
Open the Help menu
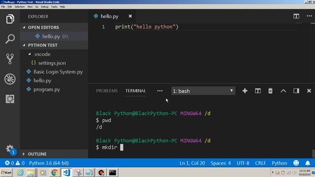(x=63, y=6)
